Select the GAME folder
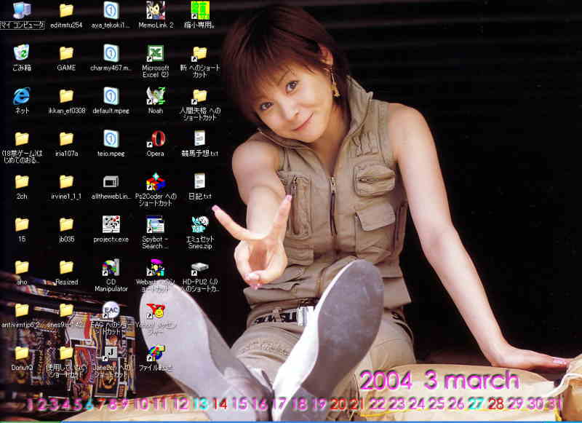Image resolution: width=582 pixels, height=423 pixels. pos(66,53)
